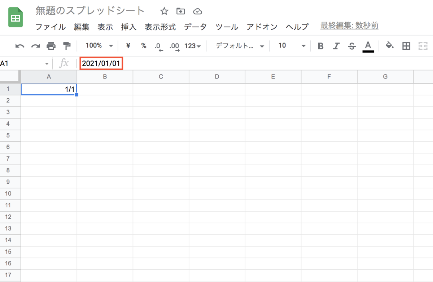433x282 pixels.
Task: Decrease decimal places icon
Action: (x=158, y=46)
